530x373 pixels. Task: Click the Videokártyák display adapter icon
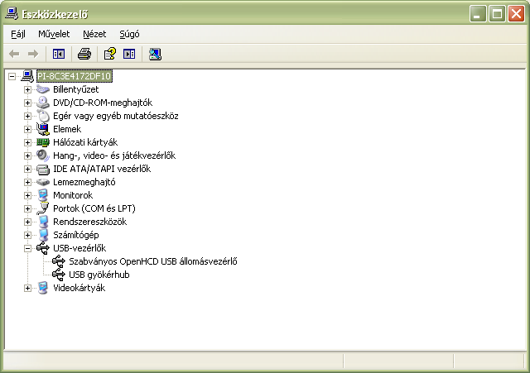click(43, 288)
